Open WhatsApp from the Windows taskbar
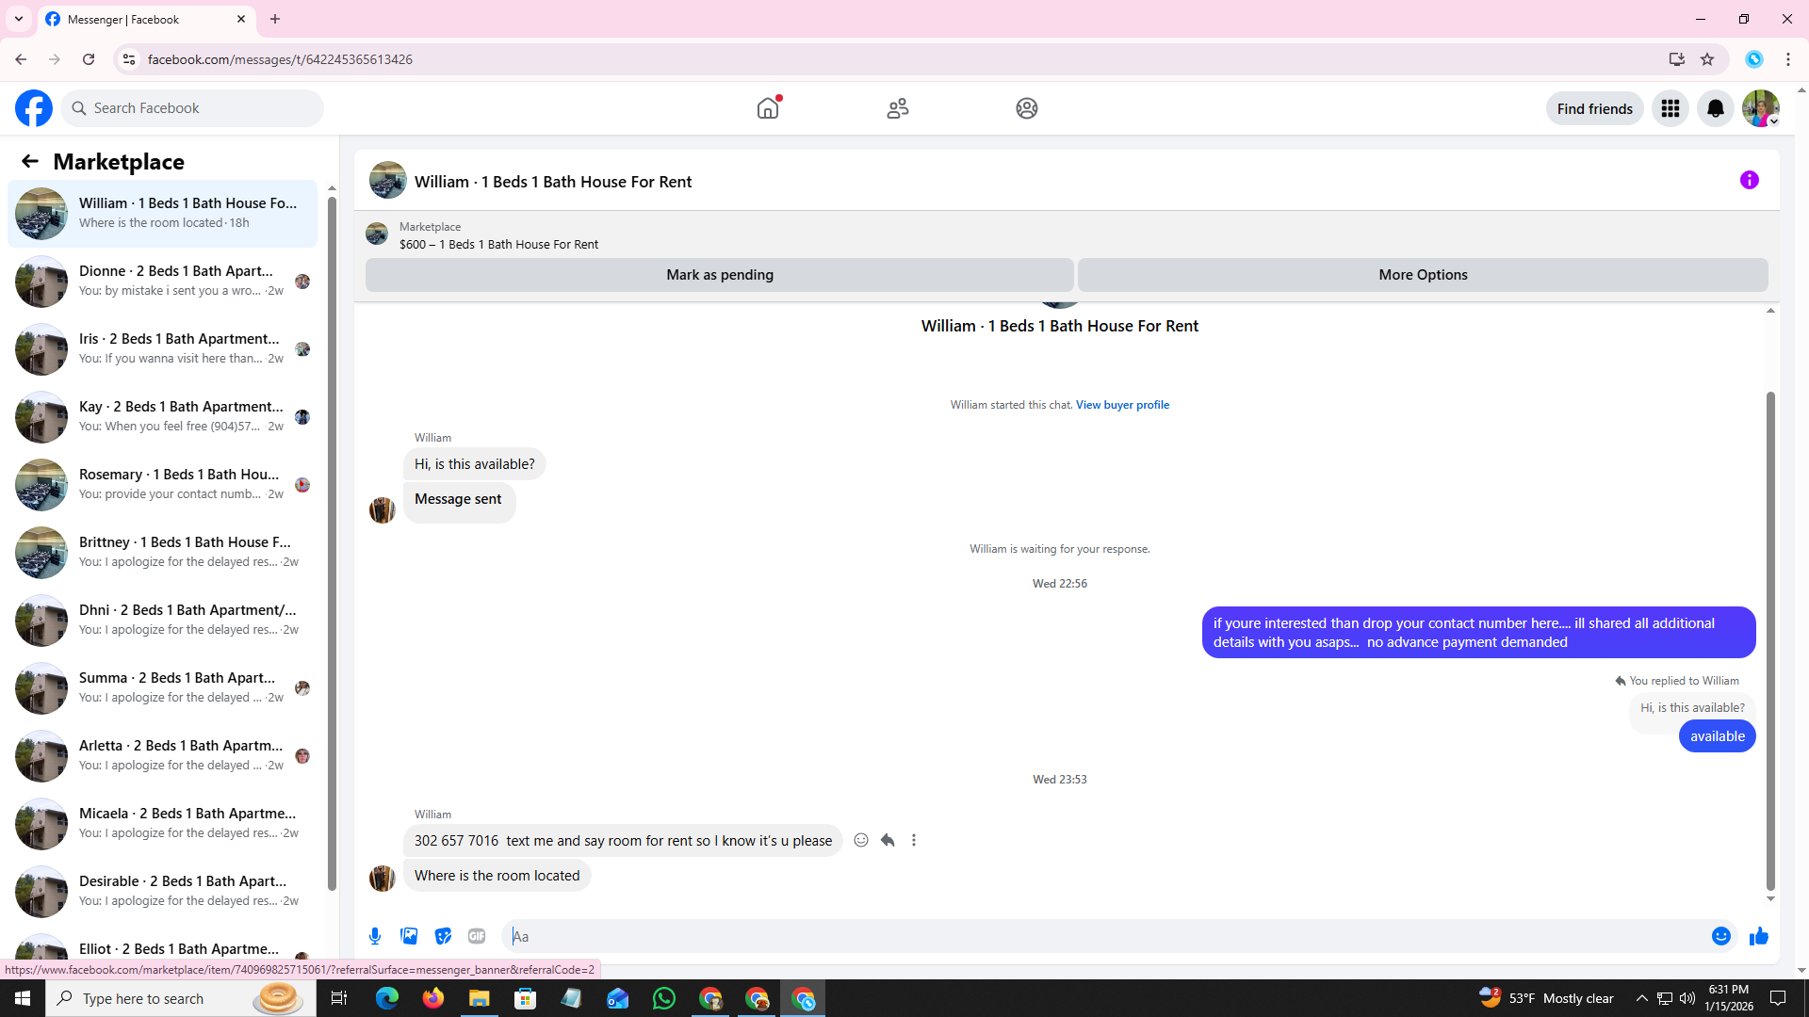Screen dimensions: 1809x1017 tap(663, 998)
